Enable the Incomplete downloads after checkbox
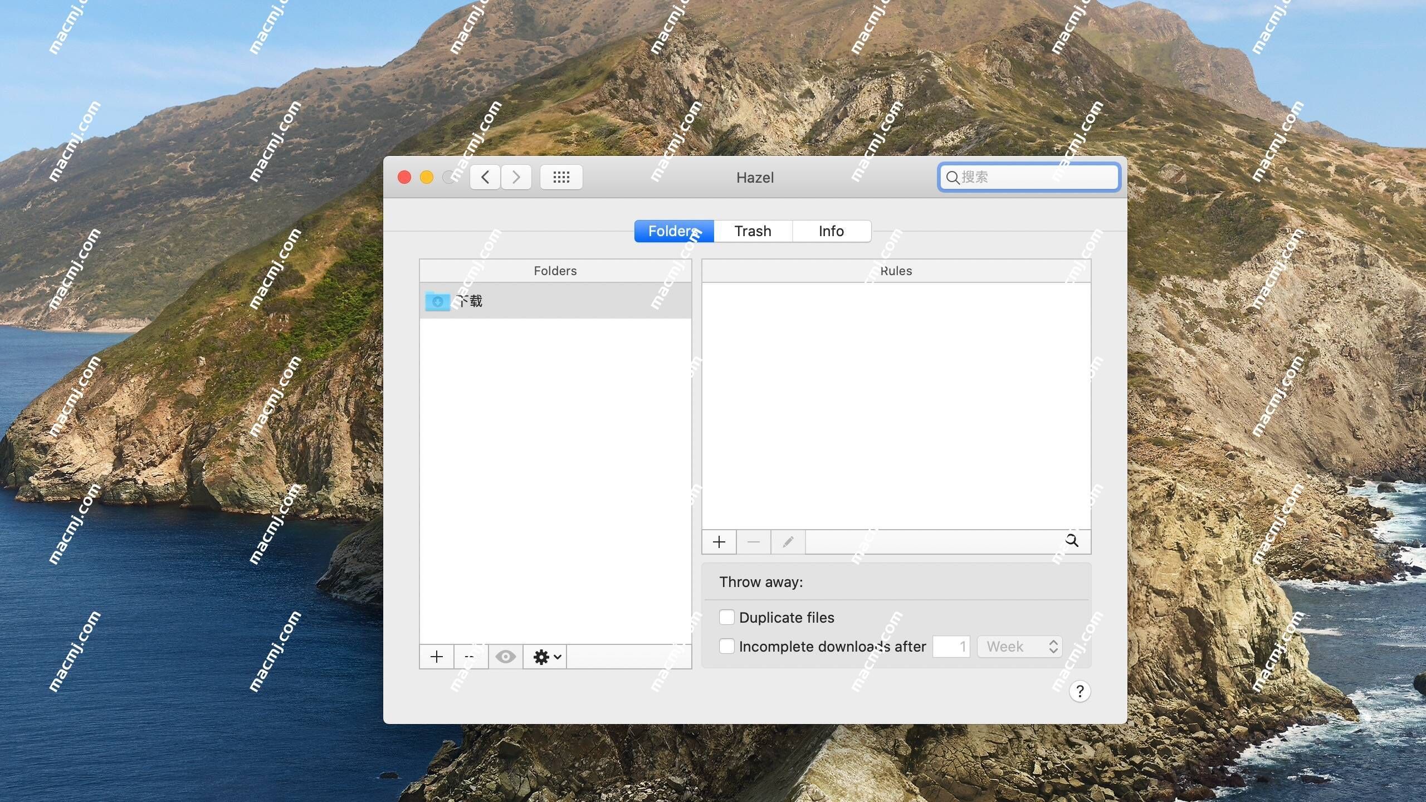 726,646
